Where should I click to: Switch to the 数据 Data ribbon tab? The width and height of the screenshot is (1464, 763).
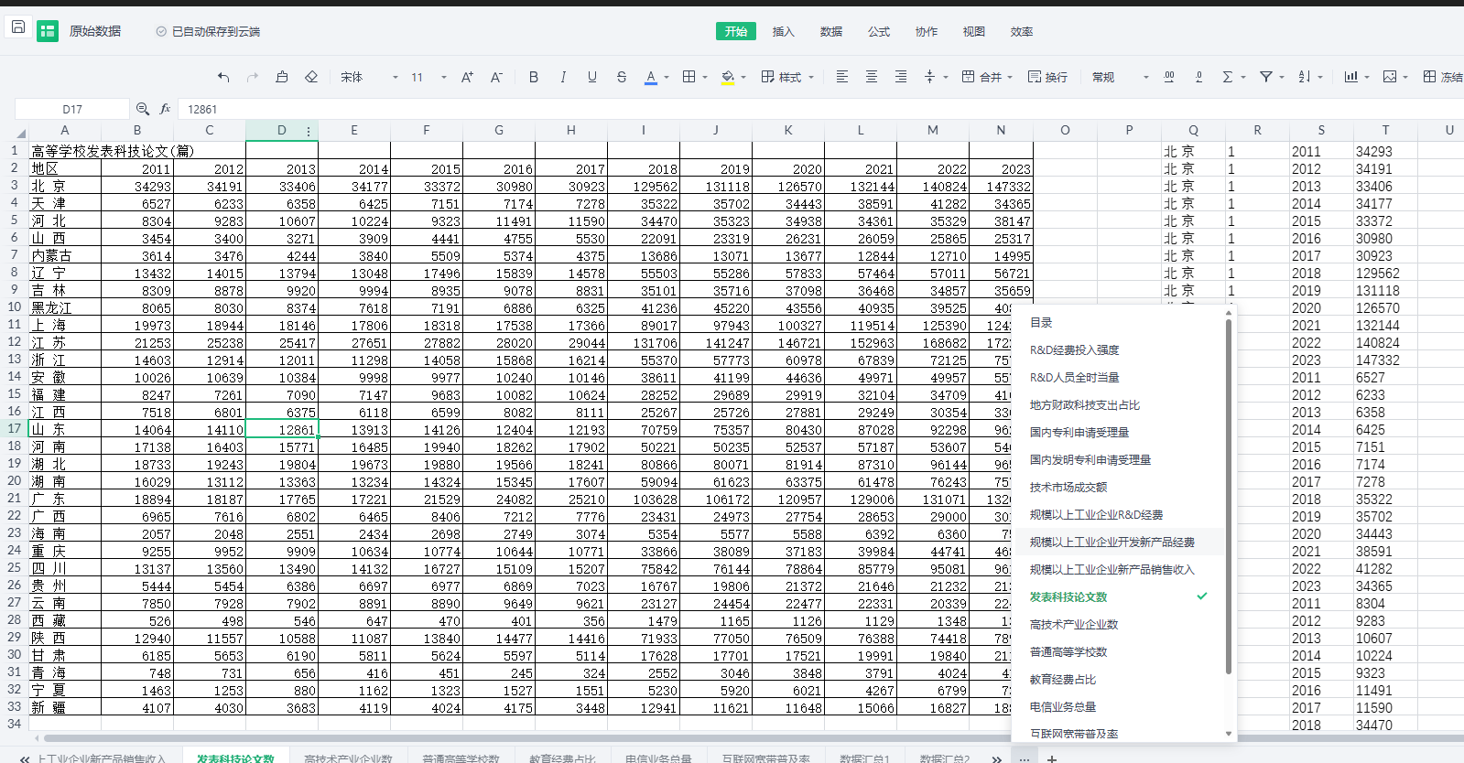tap(831, 31)
